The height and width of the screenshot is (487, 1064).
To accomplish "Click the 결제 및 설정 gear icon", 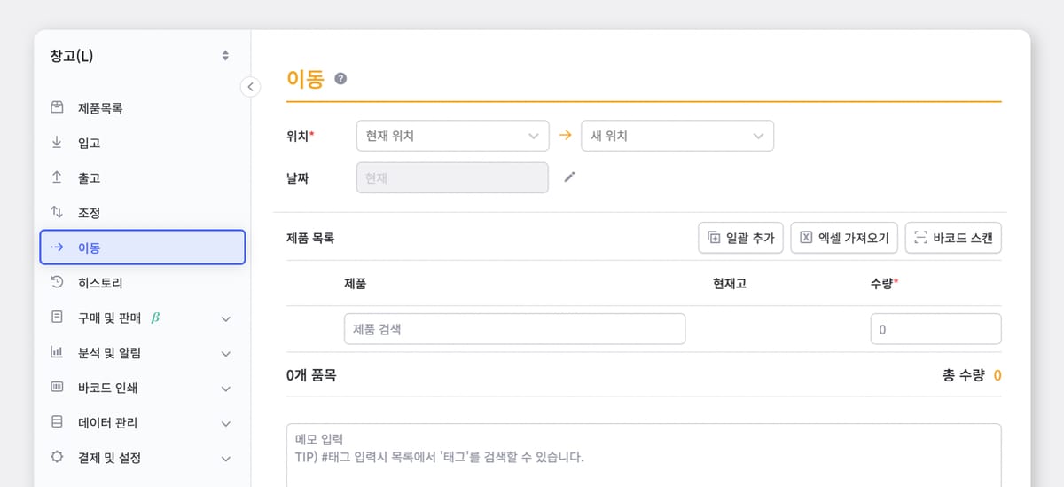I will click(57, 458).
